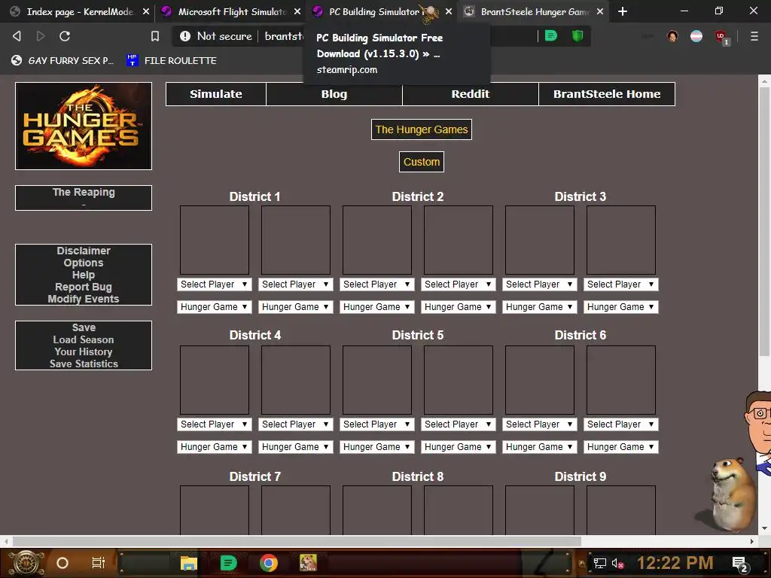Switch to Index page KernelMode tab
The width and height of the screenshot is (771, 578).
[x=78, y=11]
